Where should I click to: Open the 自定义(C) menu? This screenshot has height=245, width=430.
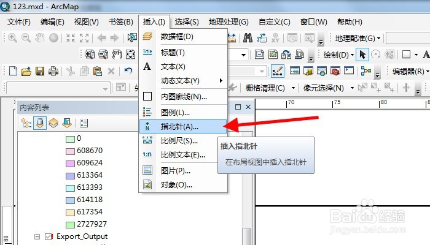pyautogui.click(x=274, y=22)
